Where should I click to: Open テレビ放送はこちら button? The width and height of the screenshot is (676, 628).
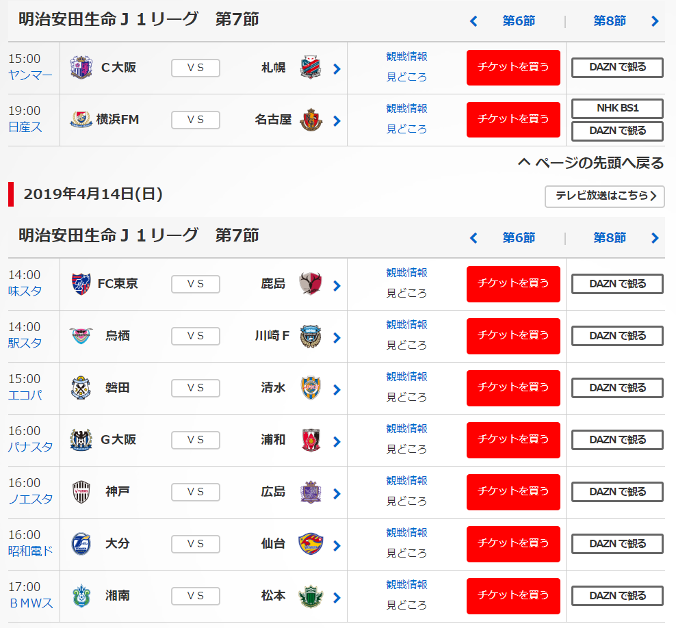[605, 196]
